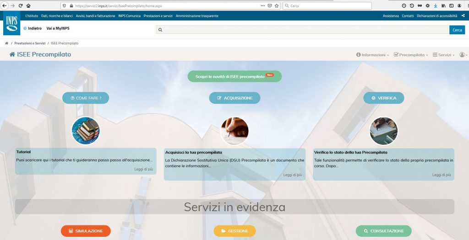Click the Pocket save icon

269,5
